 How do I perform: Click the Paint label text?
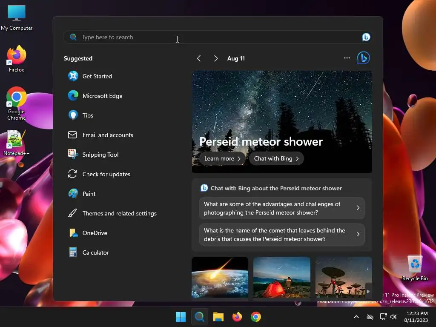point(89,194)
